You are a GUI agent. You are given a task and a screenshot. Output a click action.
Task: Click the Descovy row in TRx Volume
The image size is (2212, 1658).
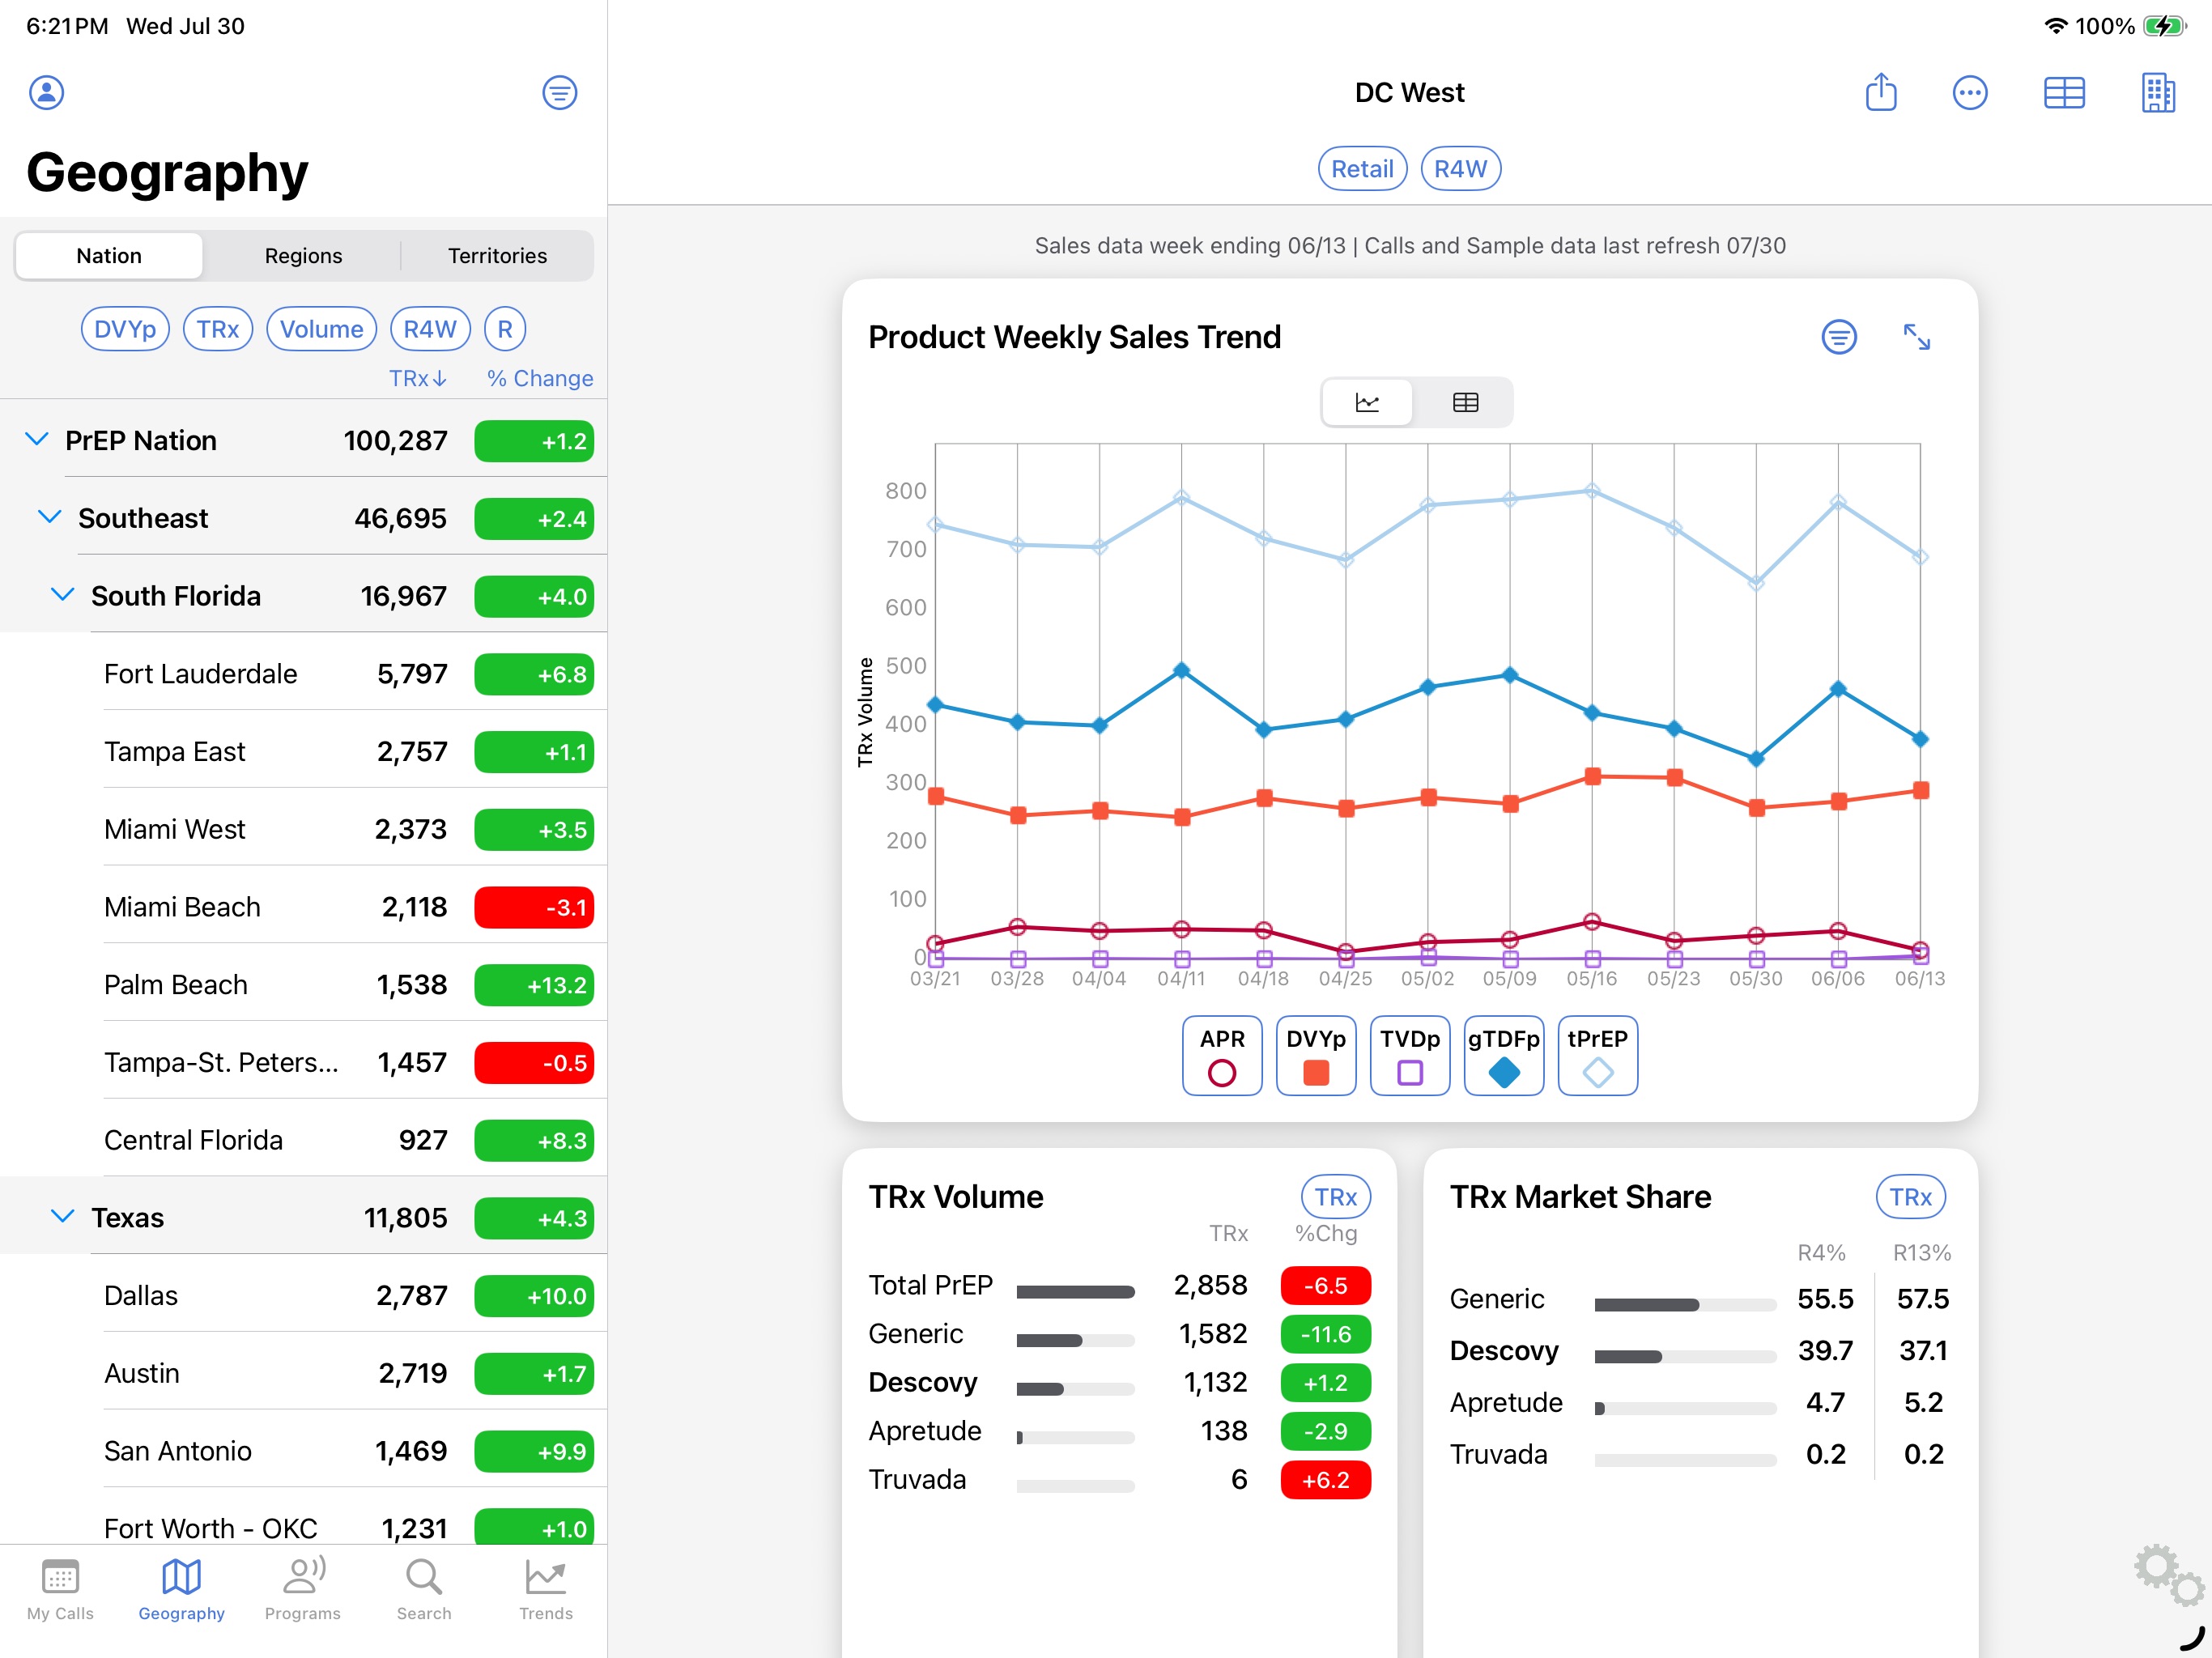1119,1383
